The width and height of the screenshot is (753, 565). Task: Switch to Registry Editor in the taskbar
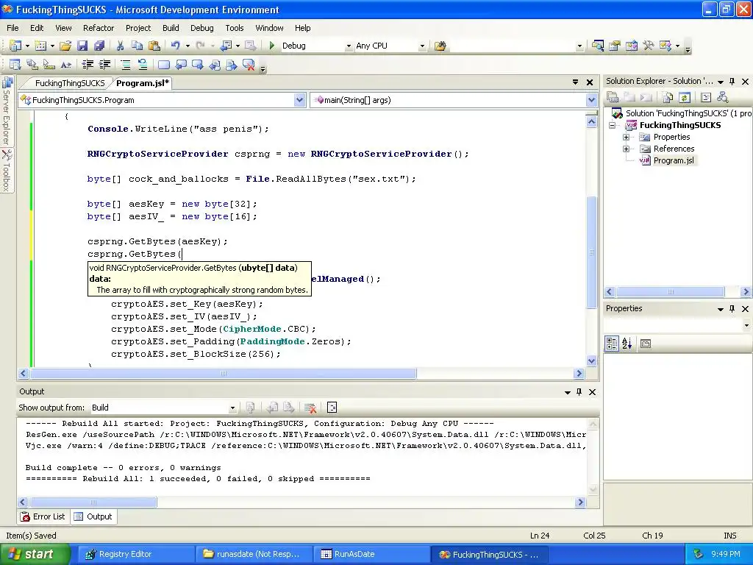136,554
